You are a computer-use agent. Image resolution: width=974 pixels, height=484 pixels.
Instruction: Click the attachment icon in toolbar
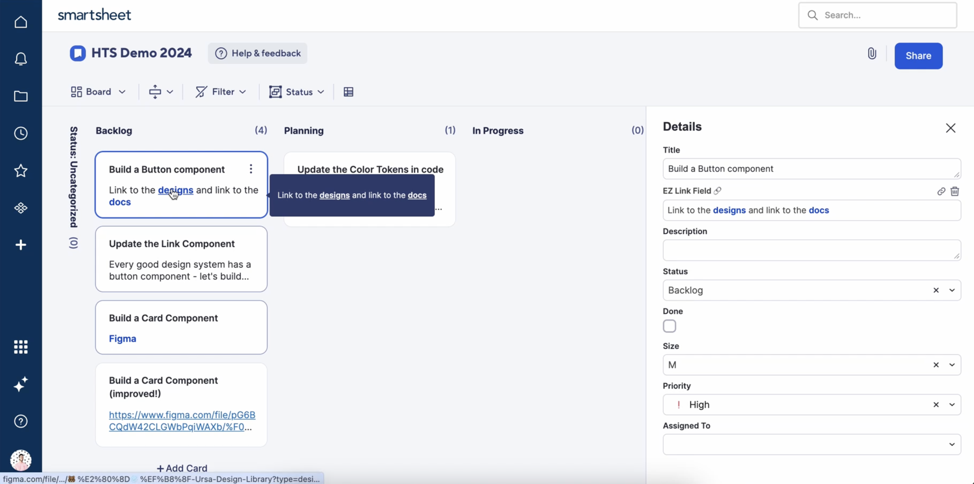pyautogui.click(x=872, y=55)
